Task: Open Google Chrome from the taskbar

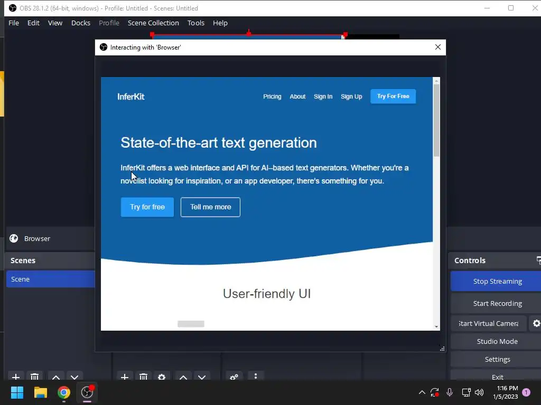Action: coord(64,392)
